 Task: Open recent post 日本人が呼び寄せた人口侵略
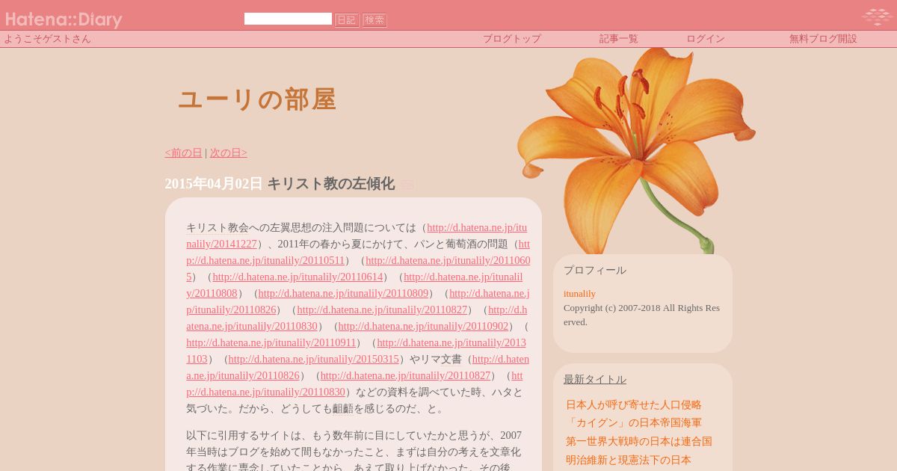634,404
